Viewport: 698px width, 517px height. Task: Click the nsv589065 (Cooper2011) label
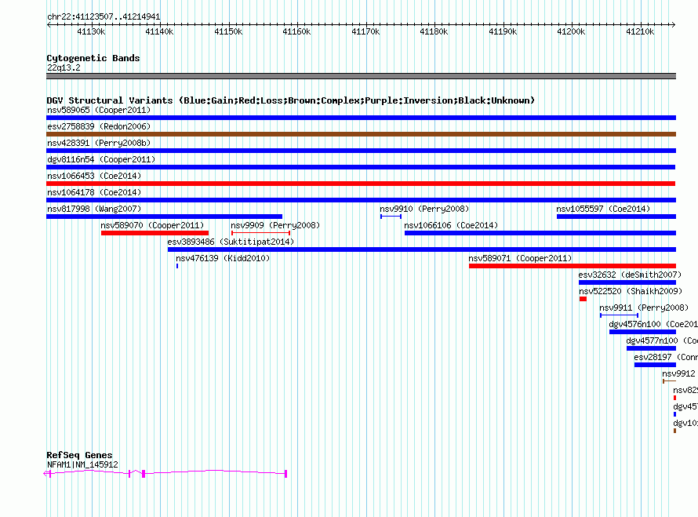pyautogui.click(x=99, y=110)
